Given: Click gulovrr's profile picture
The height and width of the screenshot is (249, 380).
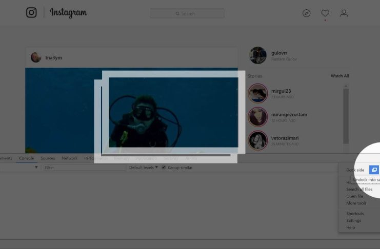Looking at the screenshot, I should (x=258, y=55).
